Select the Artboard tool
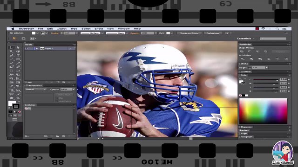The image size is (298, 167). 11,94
